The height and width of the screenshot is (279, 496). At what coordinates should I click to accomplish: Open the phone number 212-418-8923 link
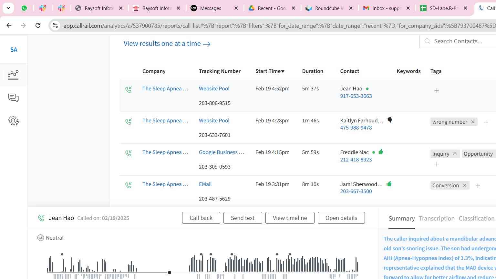(x=356, y=160)
